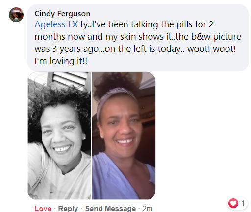
Task: Toggle the Love reaction on this comment
Action: click(x=43, y=209)
